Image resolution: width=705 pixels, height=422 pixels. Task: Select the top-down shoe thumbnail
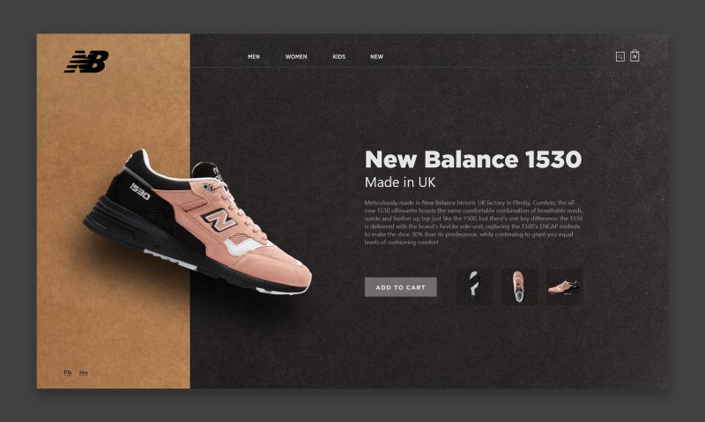click(519, 286)
